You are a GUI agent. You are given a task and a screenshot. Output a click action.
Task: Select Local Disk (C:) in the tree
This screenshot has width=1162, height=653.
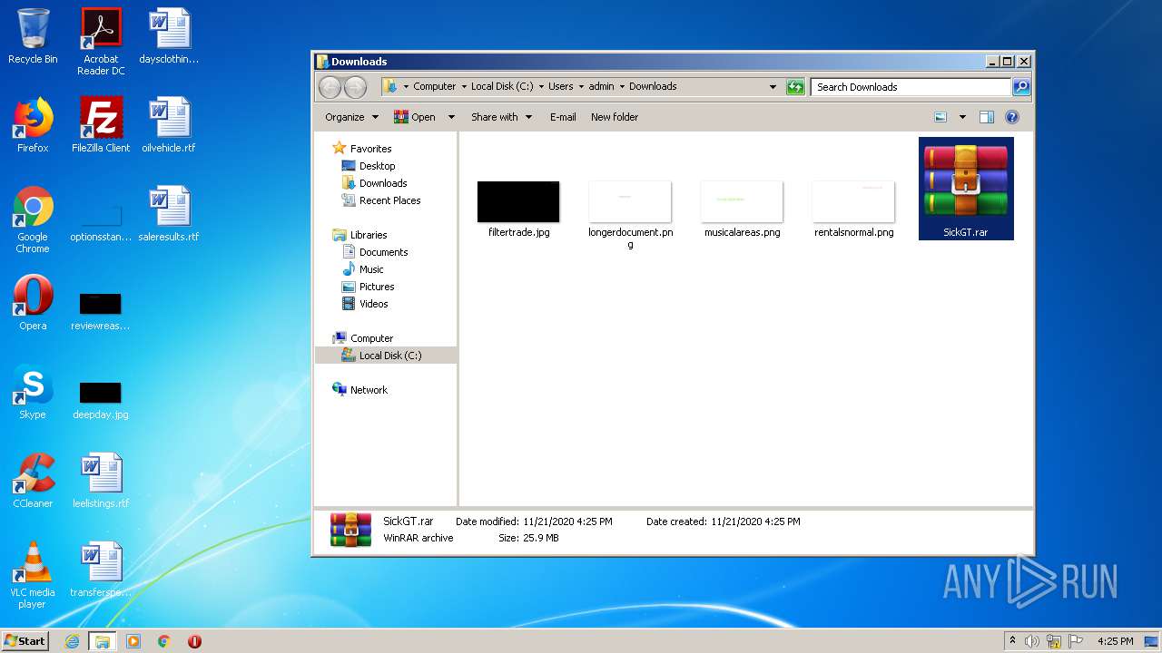[x=386, y=356]
